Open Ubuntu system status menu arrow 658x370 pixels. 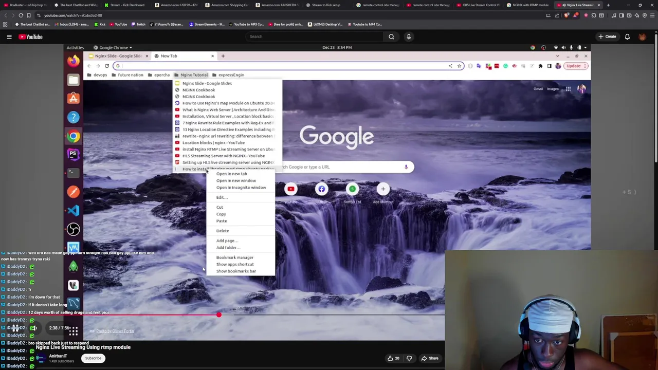586,47
